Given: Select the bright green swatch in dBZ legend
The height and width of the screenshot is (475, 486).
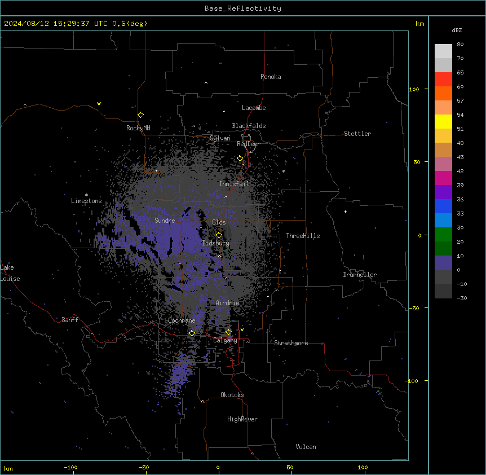Looking at the screenshot, I should (x=443, y=235).
